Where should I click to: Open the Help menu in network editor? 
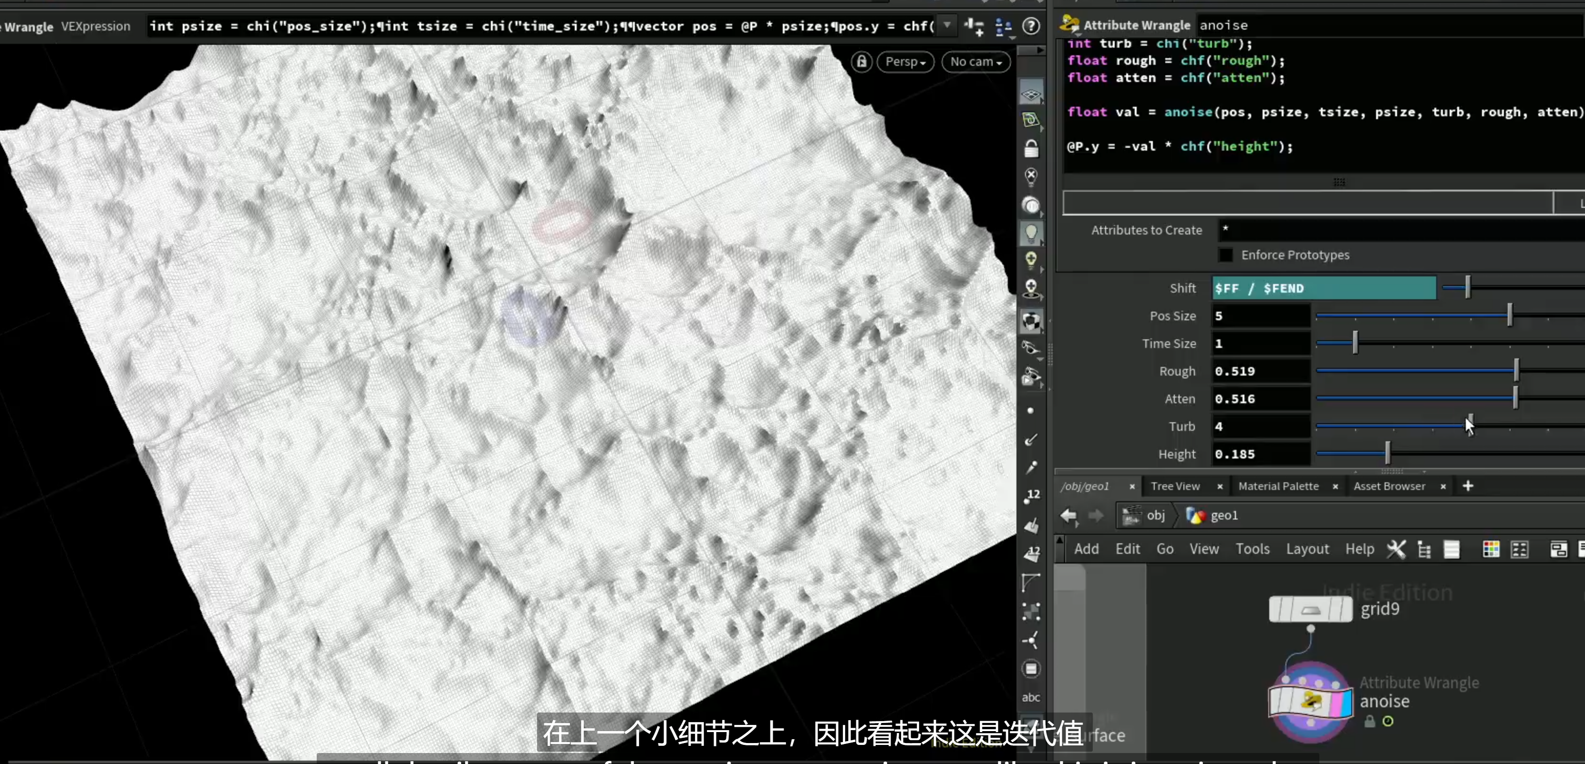click(1360, 549)
